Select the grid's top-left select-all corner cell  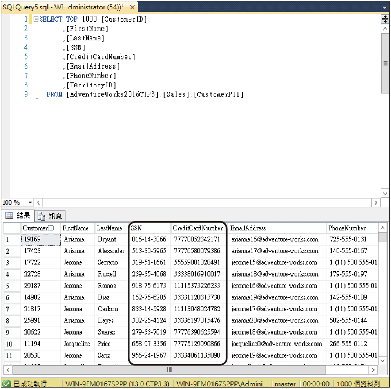(x=12, y=228)
